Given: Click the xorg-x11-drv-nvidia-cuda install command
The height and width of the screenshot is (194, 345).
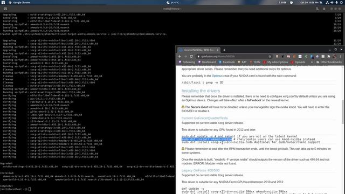Looking at the screenshot, I should click(251, 142).
